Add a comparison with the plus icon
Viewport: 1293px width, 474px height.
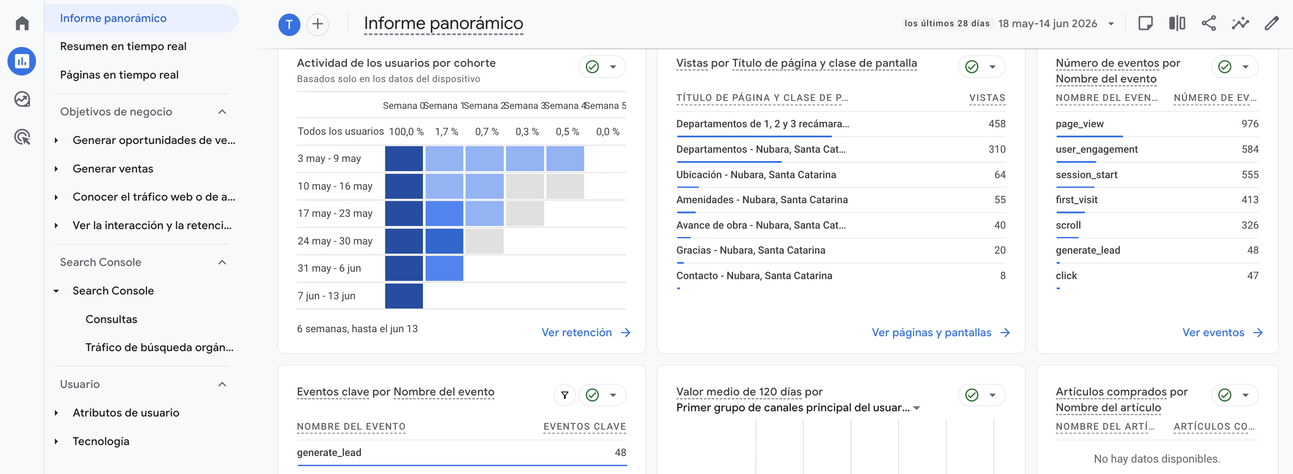(317, 24)
